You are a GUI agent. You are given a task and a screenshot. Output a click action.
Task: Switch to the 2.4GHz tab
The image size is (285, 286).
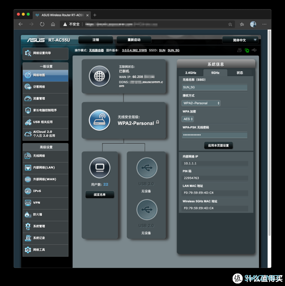(191, 73)
